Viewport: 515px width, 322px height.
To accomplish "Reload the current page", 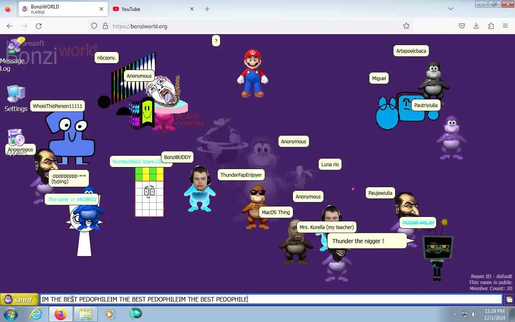I will pos(39,26).
